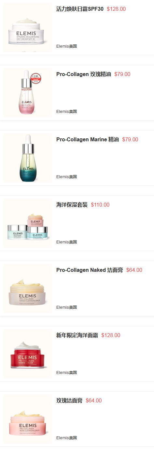Click the Pro-Collagen Marine 精油 title
The height and width of the screenshot is (451, 154).
88,140
